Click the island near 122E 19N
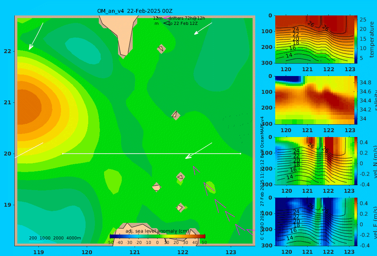The width and height of the screenshot is (377, 256). (180, 207)
